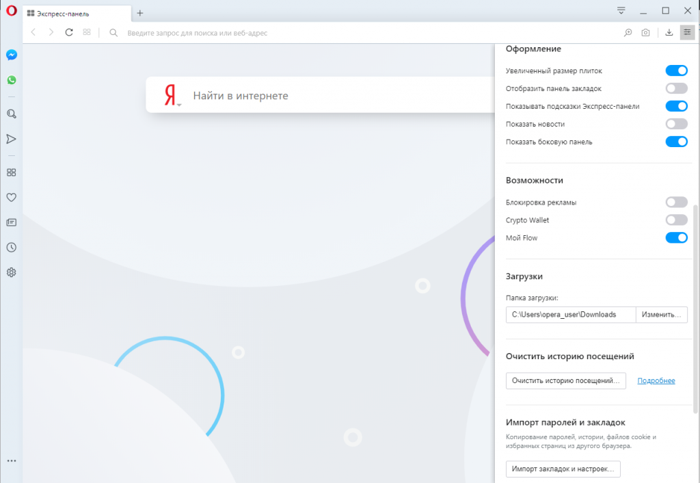Open browser Settings via the gear icon
The width and height of the screenshot is (700, 483).
point(11,272)
